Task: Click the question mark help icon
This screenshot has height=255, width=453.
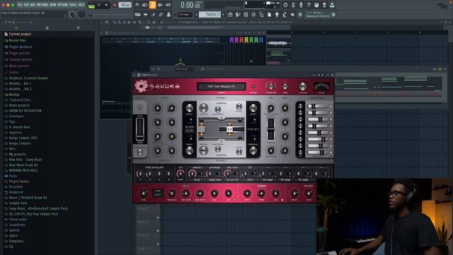Action: tap(309, 5)
